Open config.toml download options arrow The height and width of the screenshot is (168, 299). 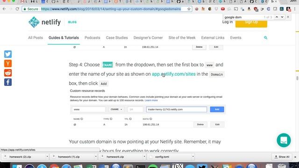tap(193, 157)
